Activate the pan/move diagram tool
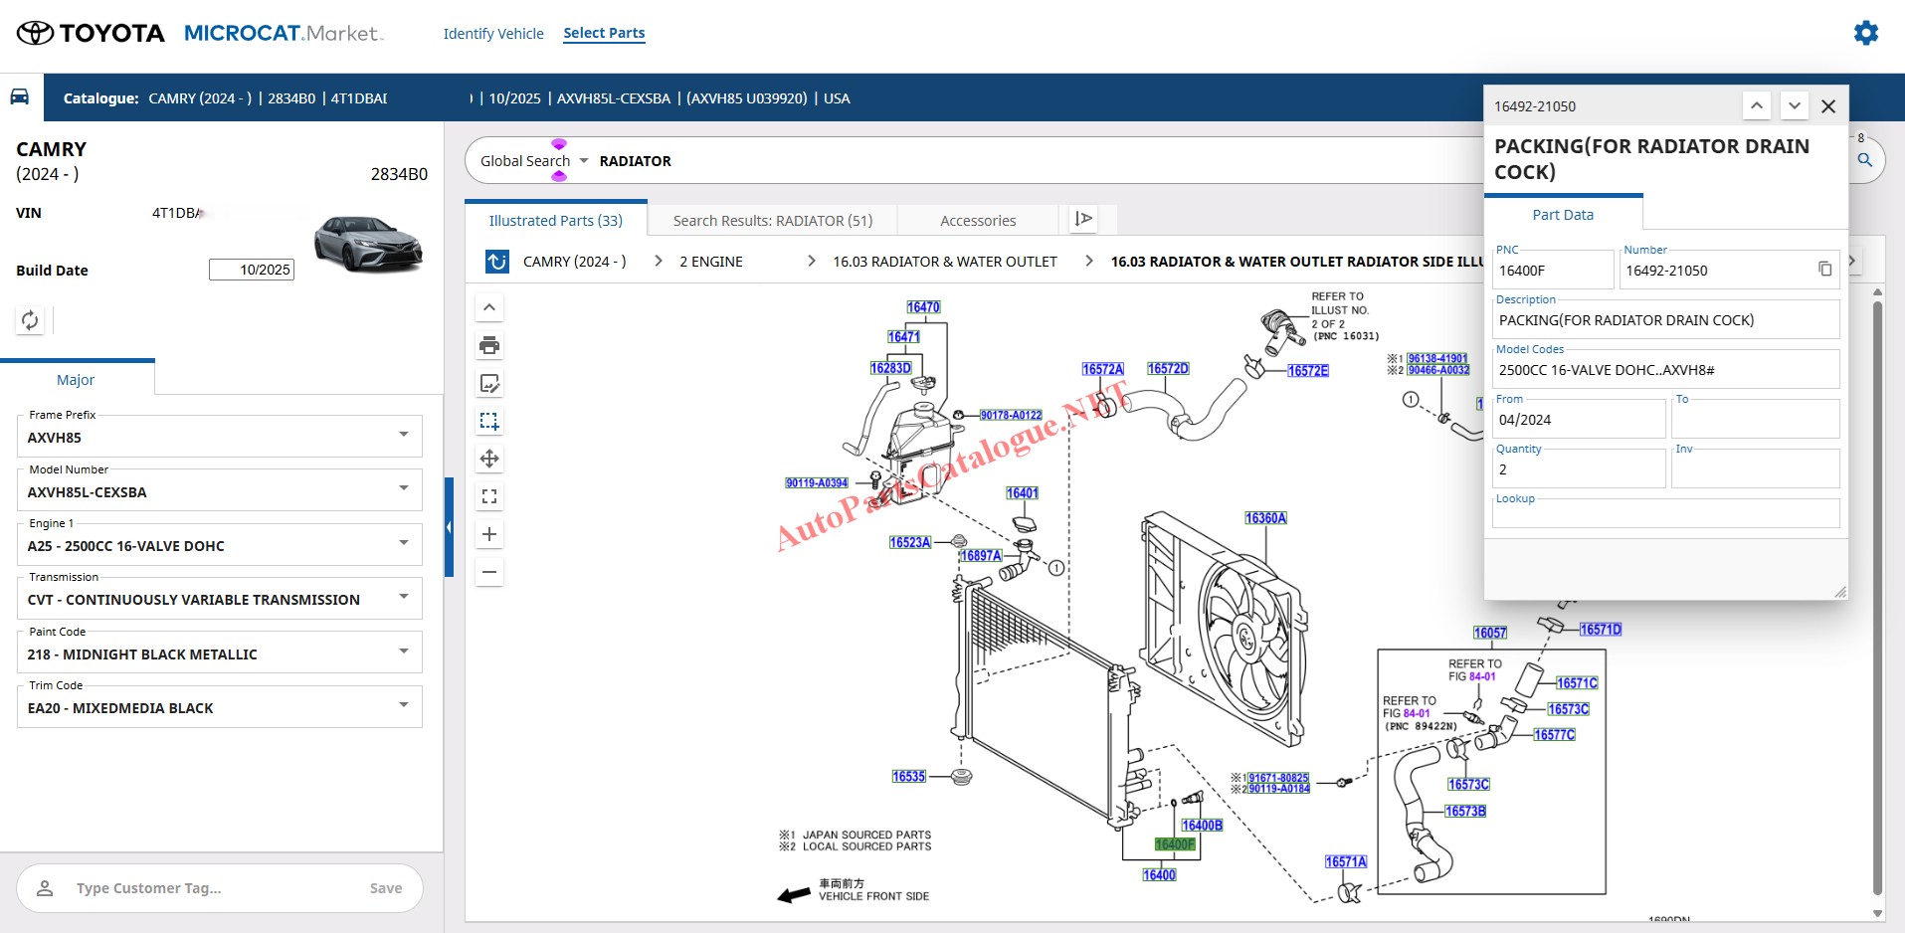Screen dimensions: 1905x933 [x=489, y=459]
